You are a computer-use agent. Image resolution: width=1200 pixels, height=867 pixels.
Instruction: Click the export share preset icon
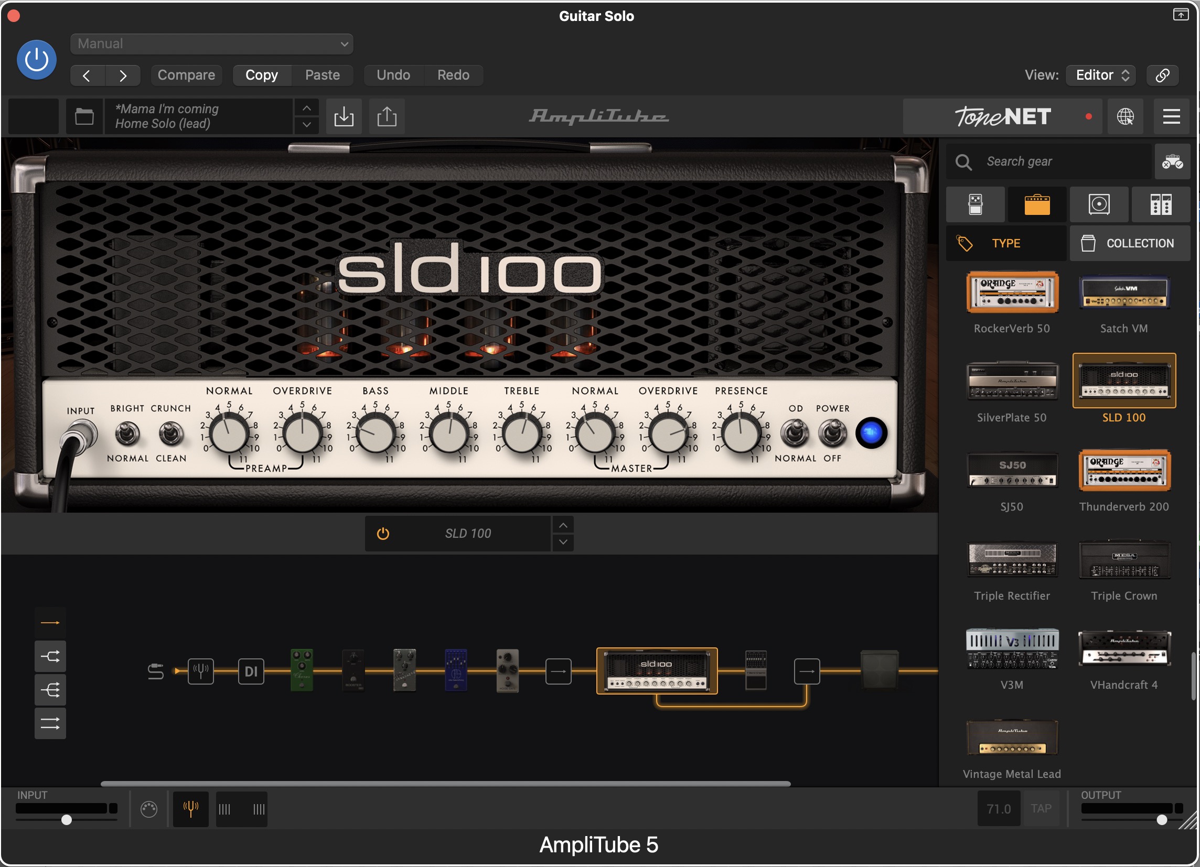coord(387,116)
